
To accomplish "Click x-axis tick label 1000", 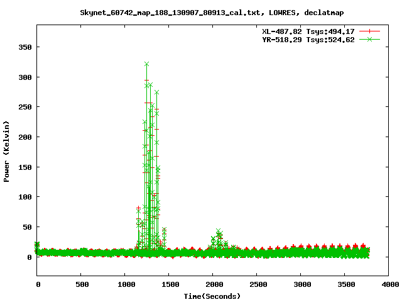I will click(126, 284).
